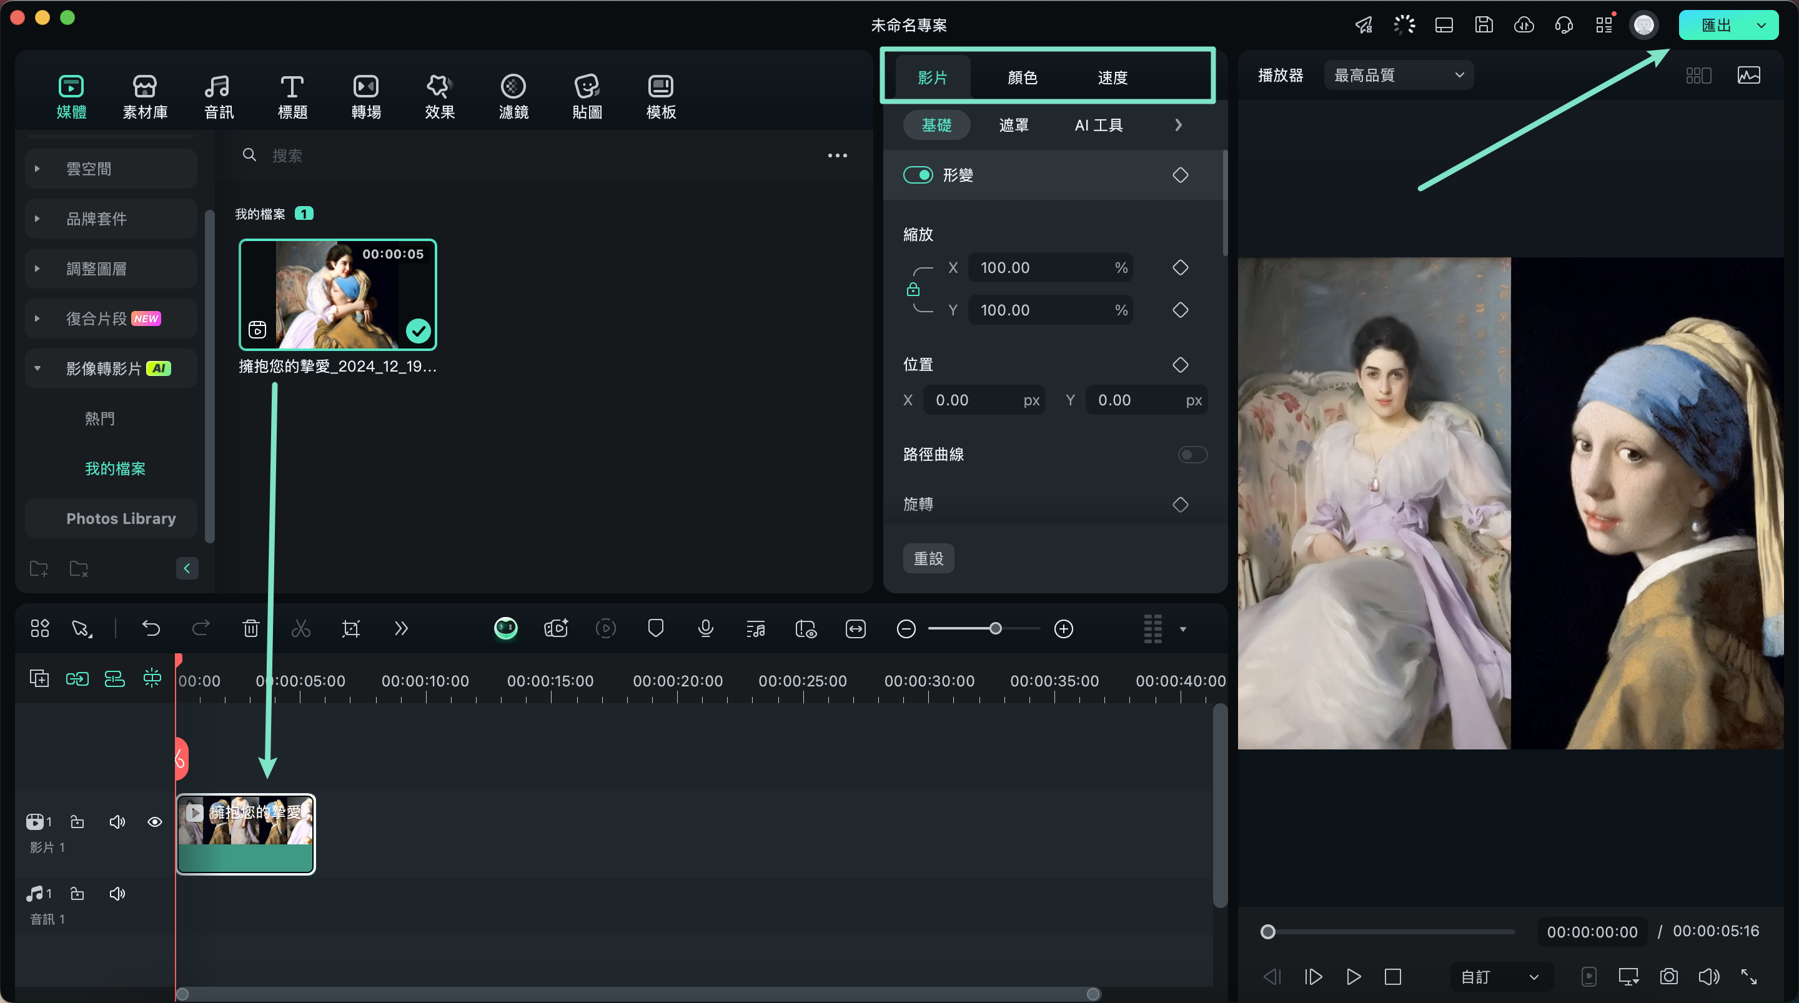The image size is (1799, 1003).
Task: Open the 自訂 aspect dropdown
Action: tap(1501, 977)
